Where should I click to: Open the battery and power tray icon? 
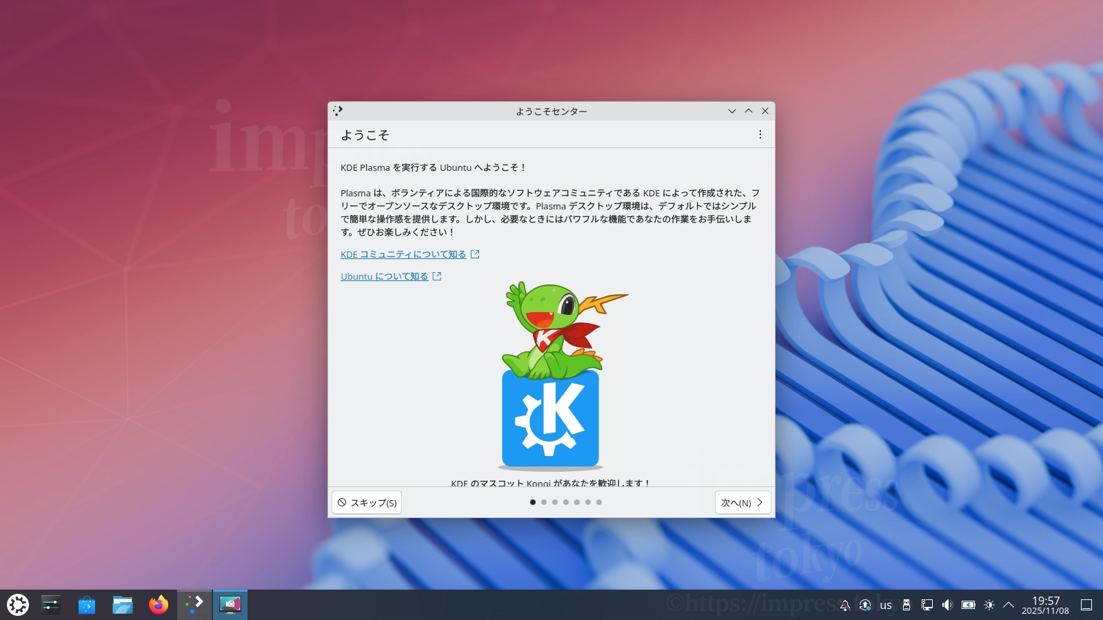tap(969, 605)
